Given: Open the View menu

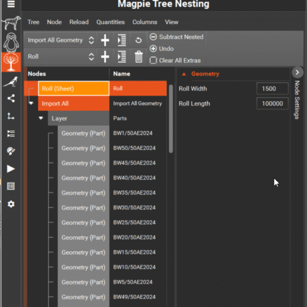Looking at the screenshot, I should click(171, 22).
